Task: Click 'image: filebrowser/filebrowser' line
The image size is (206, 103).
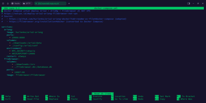Action: [x=26, y=75]
